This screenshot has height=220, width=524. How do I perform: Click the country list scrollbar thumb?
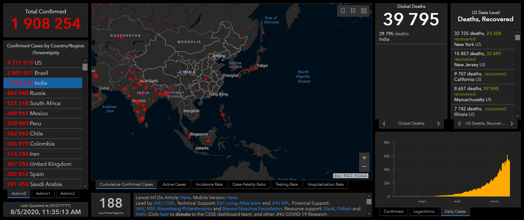85,67
